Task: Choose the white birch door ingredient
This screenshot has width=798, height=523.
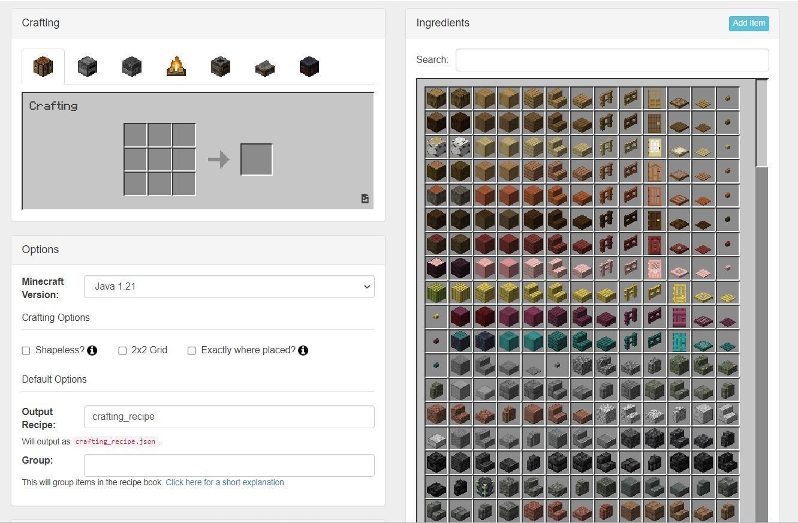Action: pyautogui.click(x=655, y=147)
